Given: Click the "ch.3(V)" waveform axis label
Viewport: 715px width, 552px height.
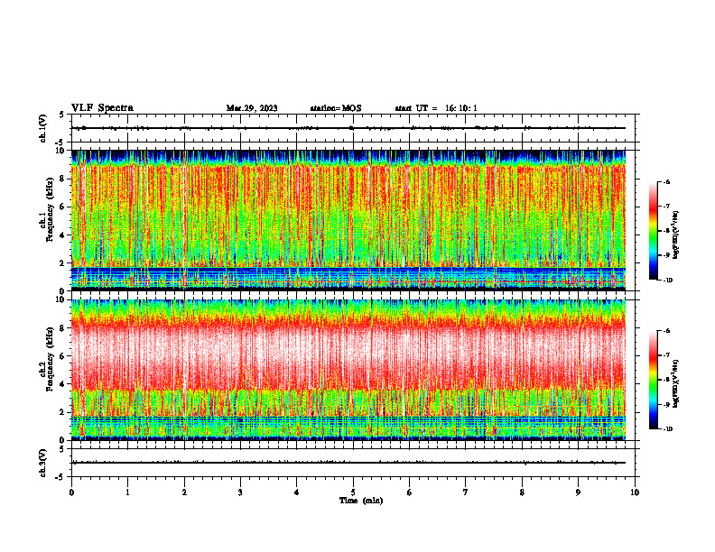Looking at the screenshot, I should click(42, 463).
